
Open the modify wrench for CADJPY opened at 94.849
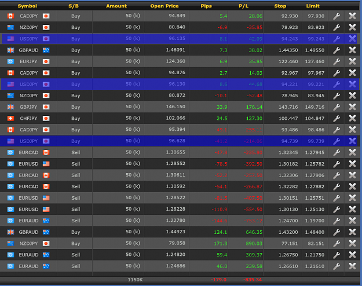point(337,16)
